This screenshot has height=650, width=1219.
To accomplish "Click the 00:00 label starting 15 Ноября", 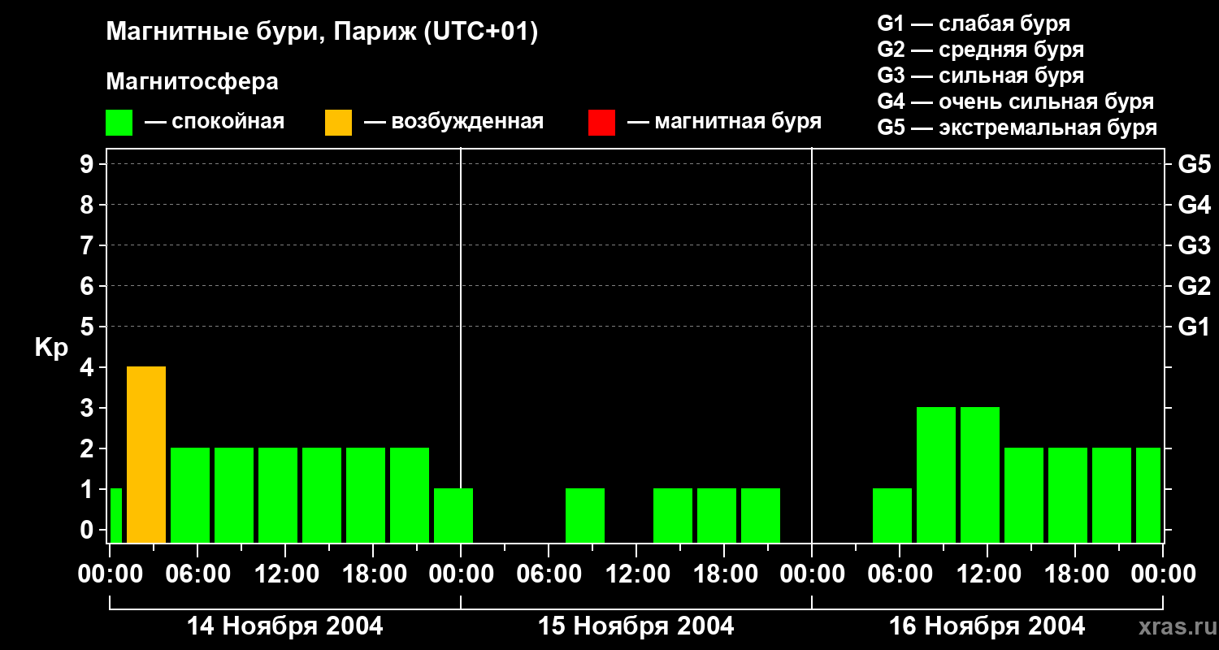I will 461,574.
